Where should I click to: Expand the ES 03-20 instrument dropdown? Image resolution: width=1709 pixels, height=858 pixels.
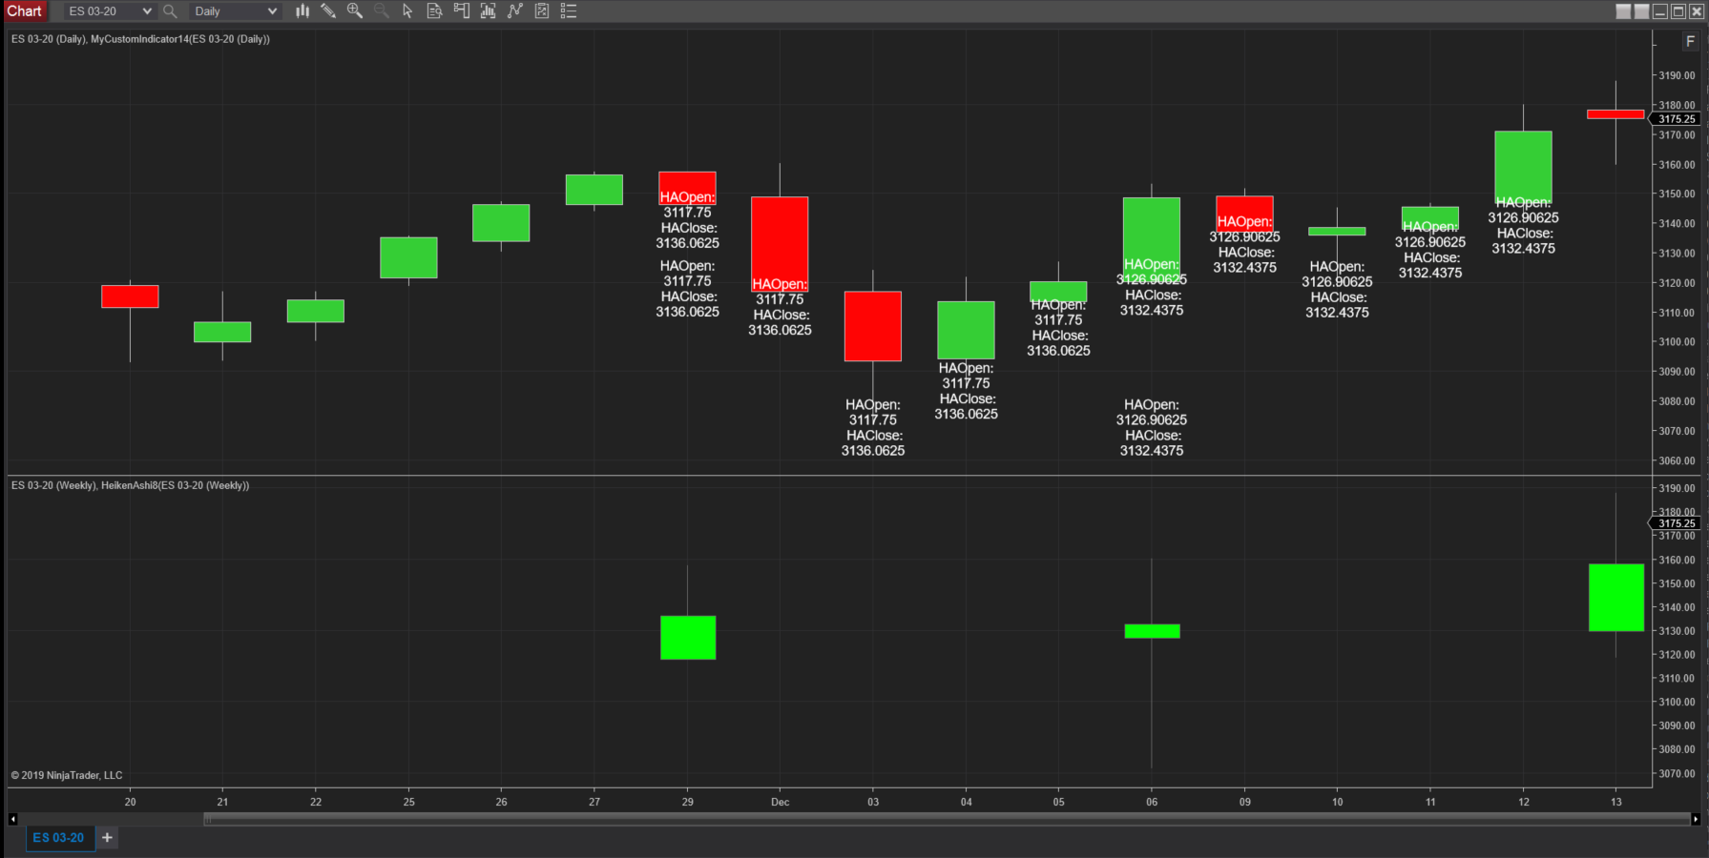(x=110, y=11)
